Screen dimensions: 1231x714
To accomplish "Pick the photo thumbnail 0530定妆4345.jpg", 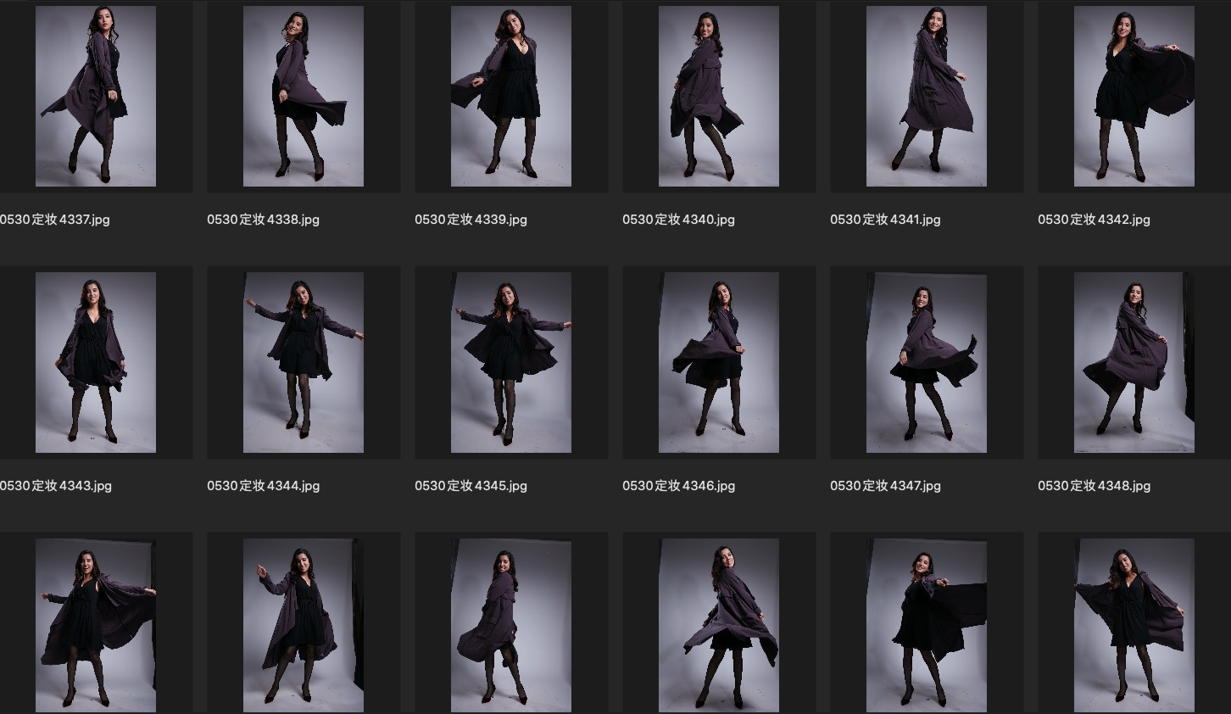I will (x=511, y=362).
